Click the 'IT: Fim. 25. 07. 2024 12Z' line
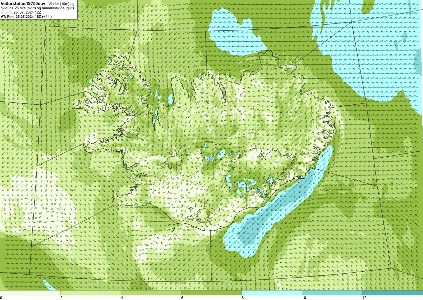Screen dimensions: 423x300 tap(21, 12)
